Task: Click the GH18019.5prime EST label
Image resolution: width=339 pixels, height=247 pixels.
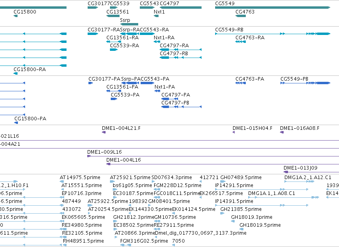Action: click(260, 225)
